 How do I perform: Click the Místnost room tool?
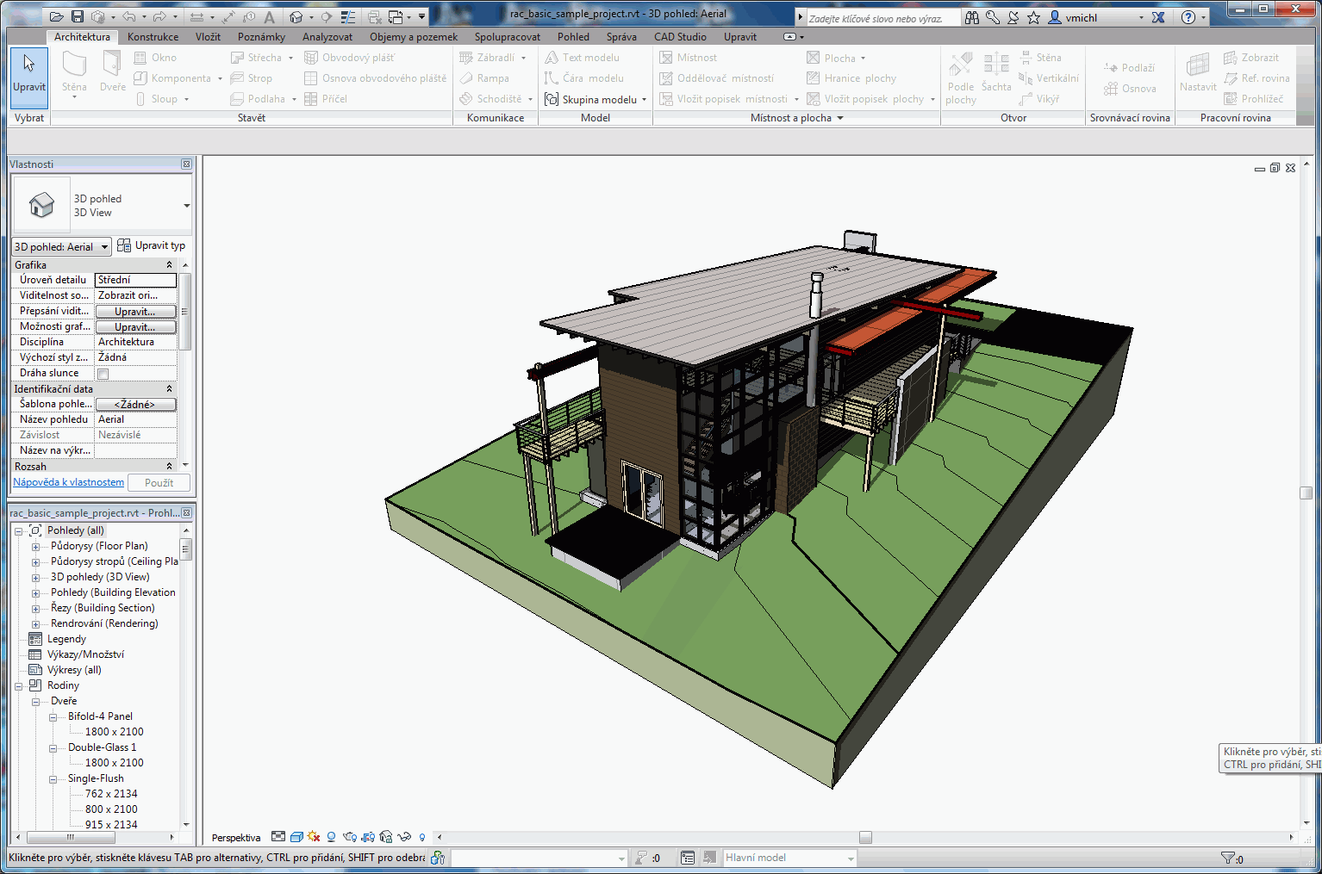tap(688, 58)
